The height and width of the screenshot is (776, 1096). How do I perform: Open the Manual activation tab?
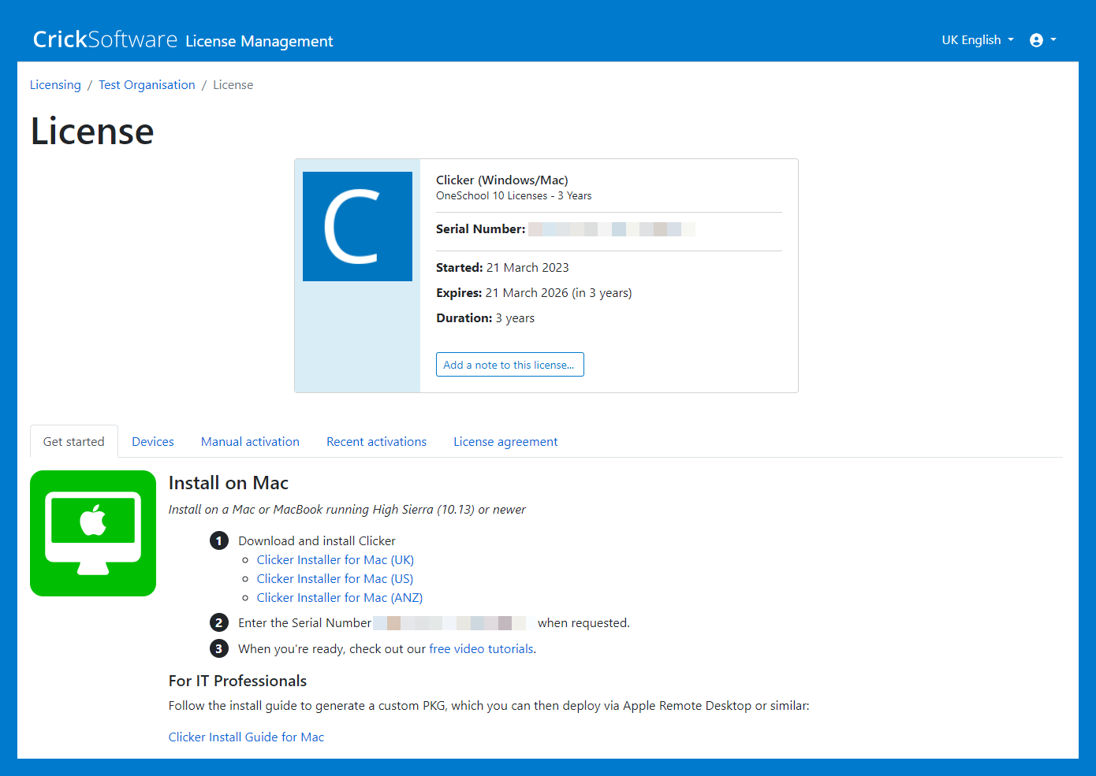tap(250, 442)
